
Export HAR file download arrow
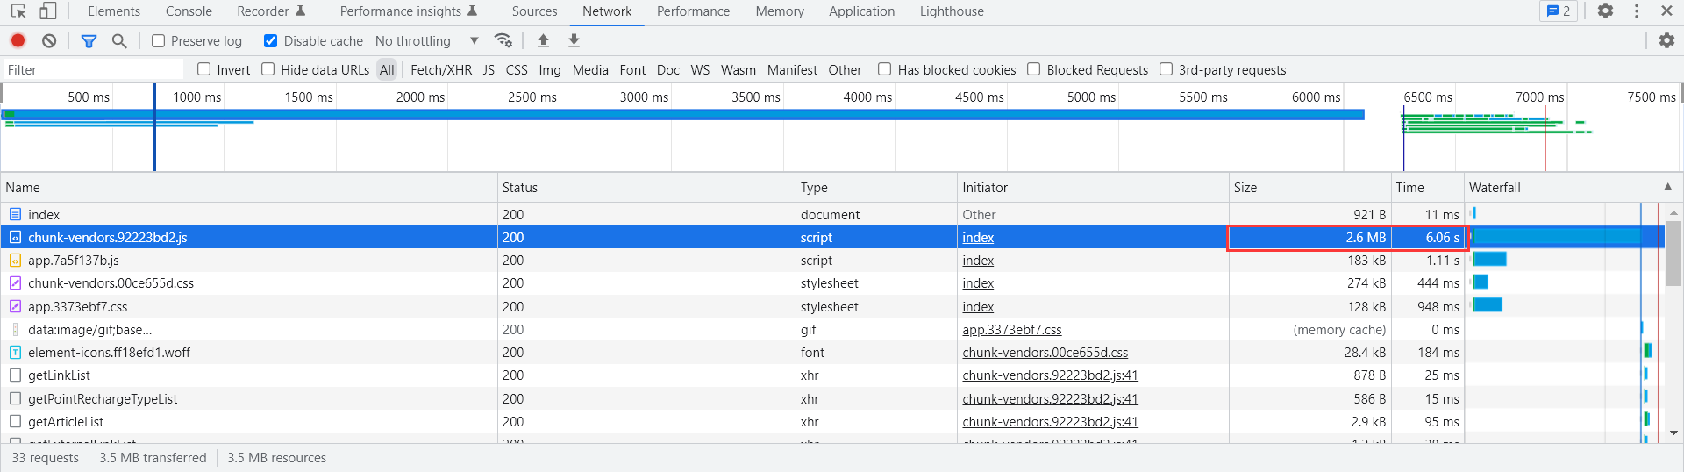click(574, 40)
